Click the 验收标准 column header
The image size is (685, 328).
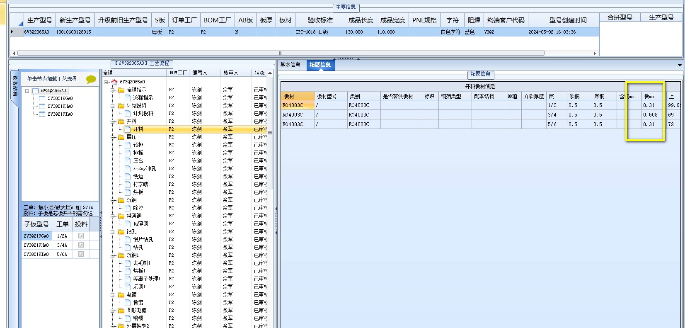click(320, 20)
